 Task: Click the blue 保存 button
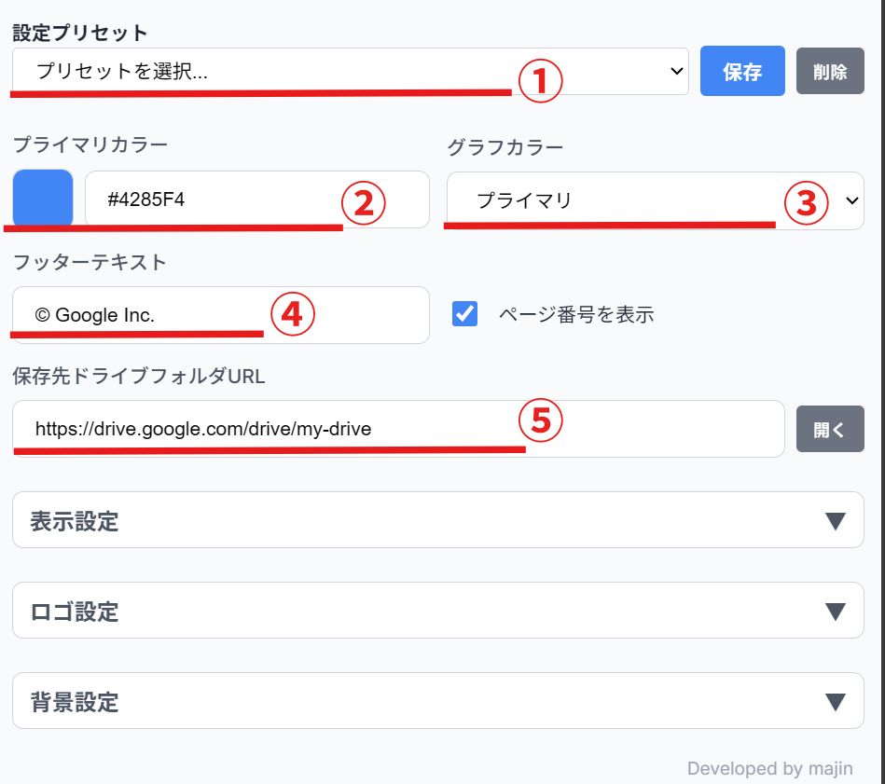coord(742,72)
